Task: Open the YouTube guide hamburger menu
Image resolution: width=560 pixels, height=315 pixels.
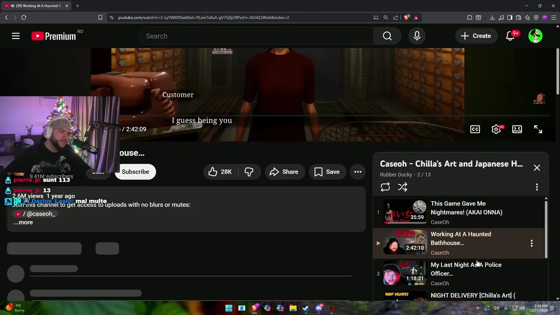Action: [x=16, y=36]
